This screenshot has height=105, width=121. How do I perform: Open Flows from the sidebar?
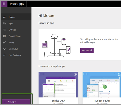[x=16, y=42]
